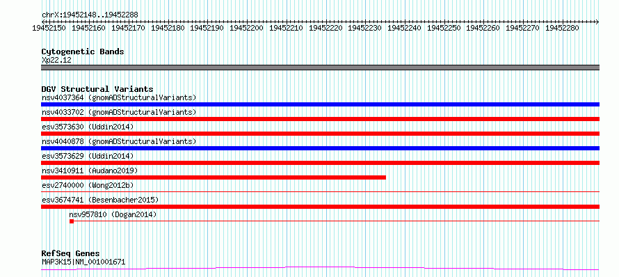The height and width of the screenshot is (277, 619).
Task: Open the MAP3K15|NM_001001671 gene label
Action: click(83, 262)
